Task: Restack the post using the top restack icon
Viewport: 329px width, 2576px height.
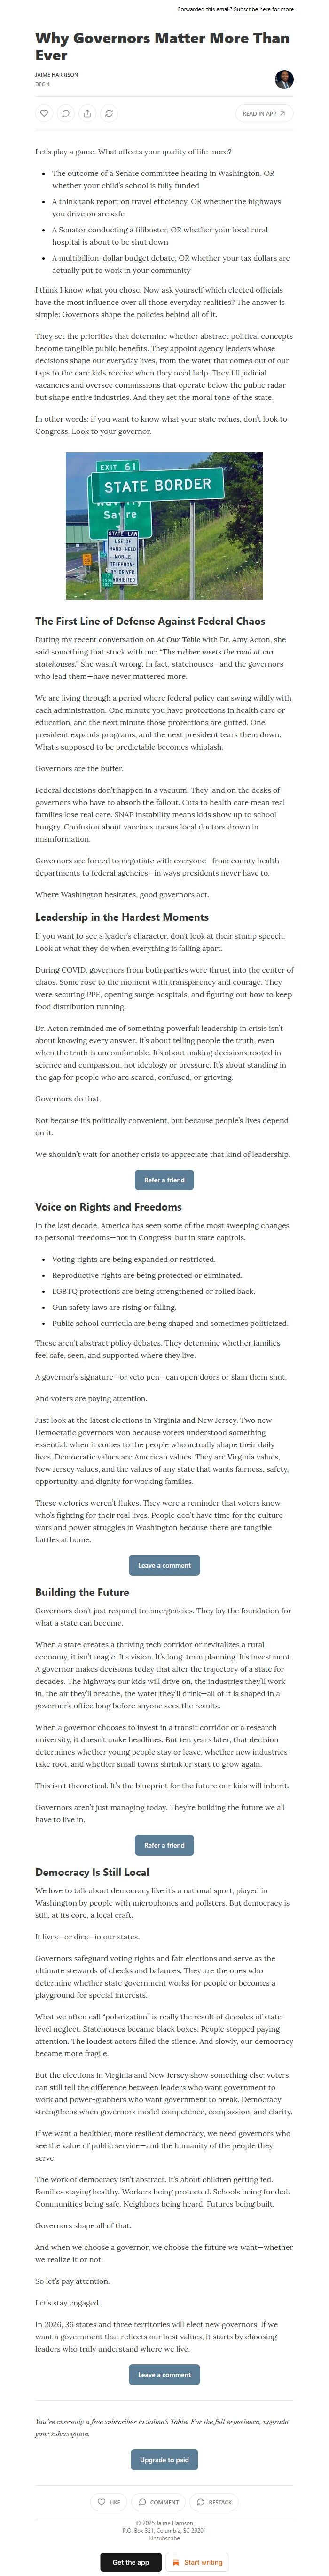Action: point(110,113)
